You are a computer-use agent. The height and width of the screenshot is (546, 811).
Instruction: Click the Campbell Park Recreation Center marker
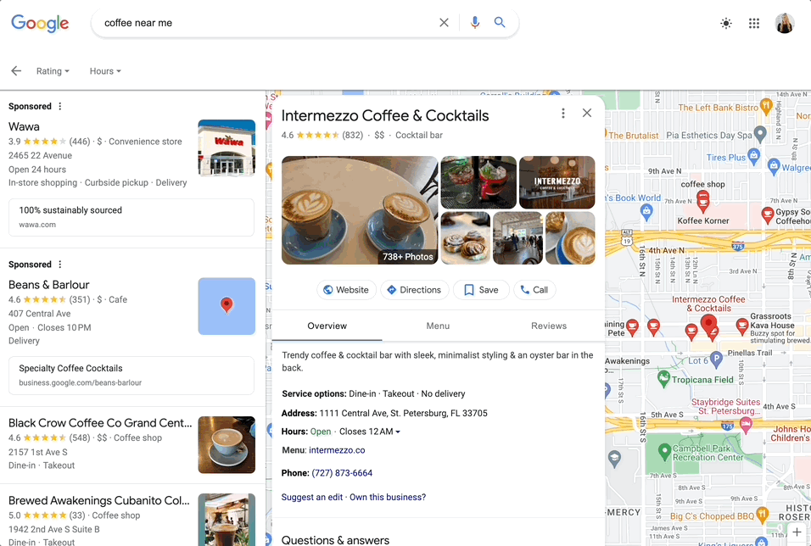point(664,452)
